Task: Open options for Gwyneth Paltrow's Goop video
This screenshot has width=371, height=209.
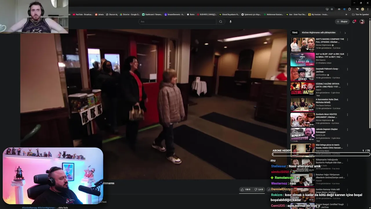Action: (x=347, y=69)
